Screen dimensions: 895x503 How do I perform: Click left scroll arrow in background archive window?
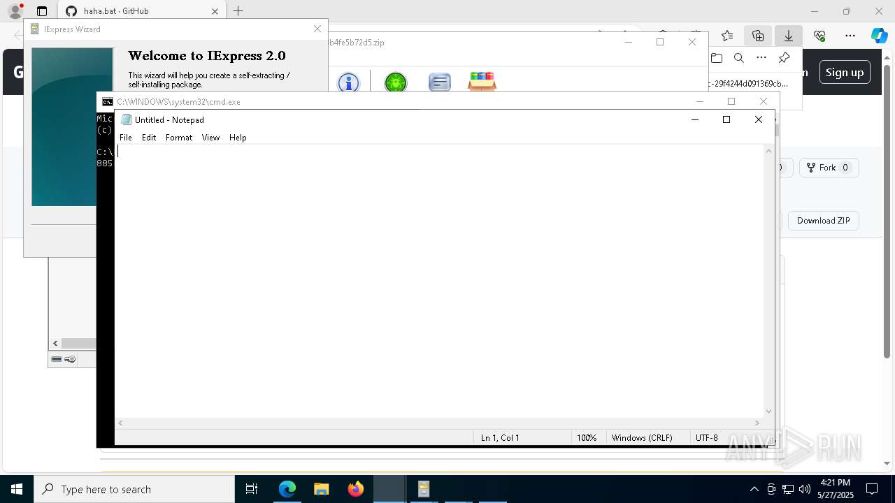pyautogui.click(x=55, y=343)
